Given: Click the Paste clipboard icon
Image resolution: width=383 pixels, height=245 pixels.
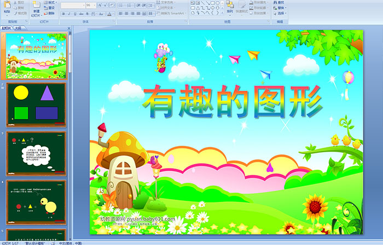Looking at the screenshot, I should [7, 5].
